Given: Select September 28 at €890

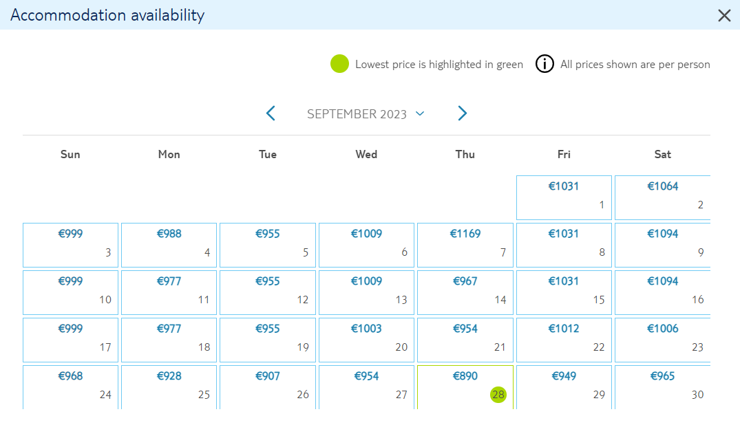Looking at the screenshot, I should [465, 386].
